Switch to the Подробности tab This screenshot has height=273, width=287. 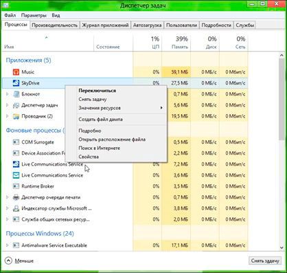coord(216,25)
